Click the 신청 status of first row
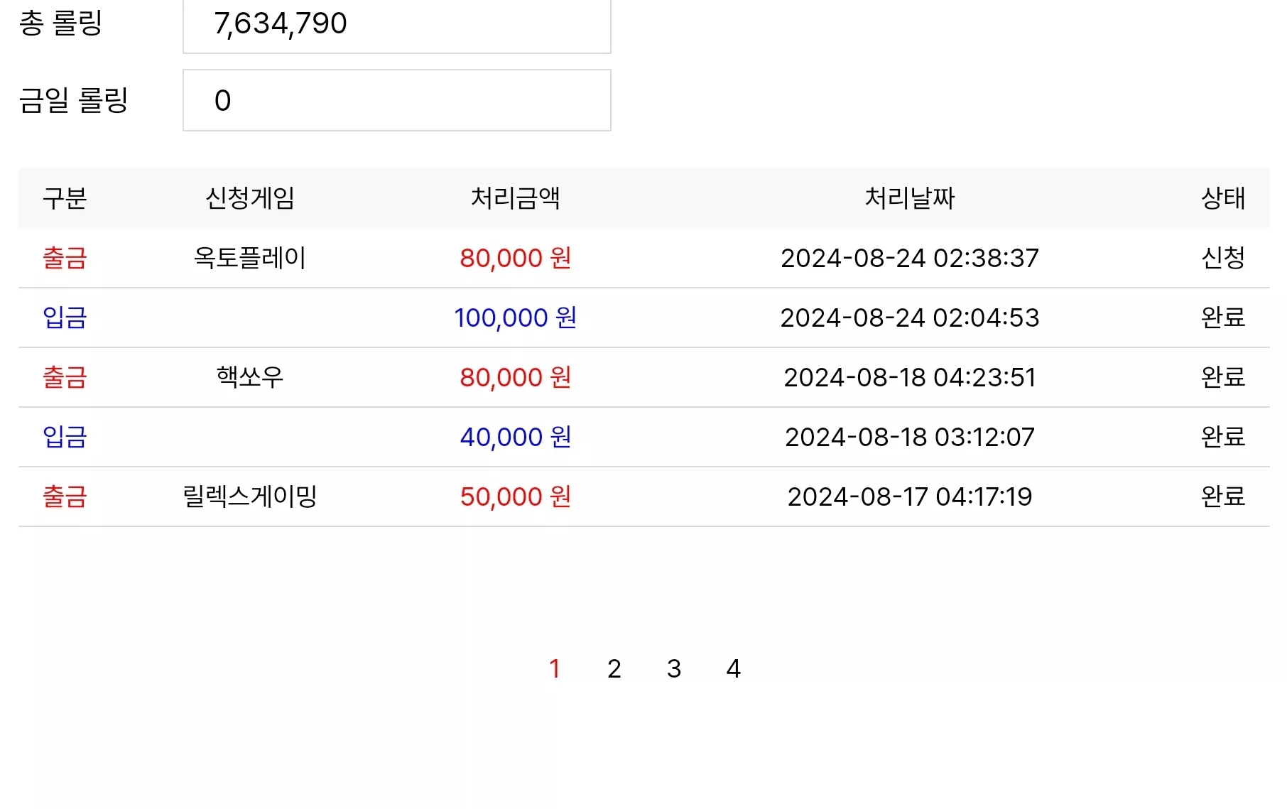 coord(1223,258)
